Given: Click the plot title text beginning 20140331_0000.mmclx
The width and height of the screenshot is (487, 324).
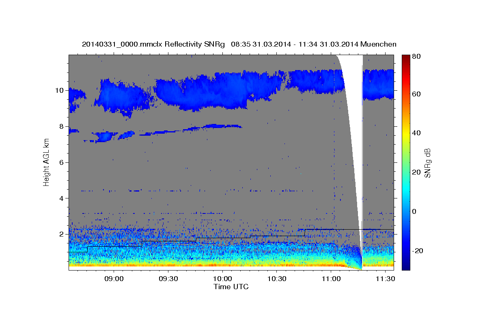Looking at the screenshot, I should point(239,44).
